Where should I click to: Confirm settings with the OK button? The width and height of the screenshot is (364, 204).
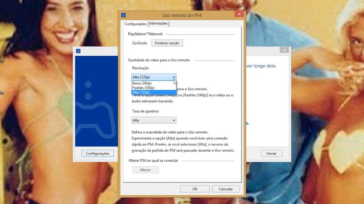pos(195,189)
